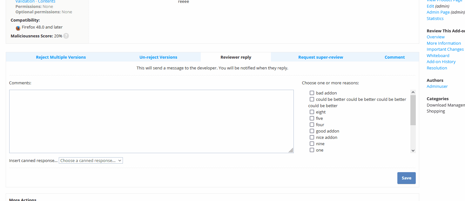465x201 pixels.
Task: View the Add-on History
Action: pos(441,62)
